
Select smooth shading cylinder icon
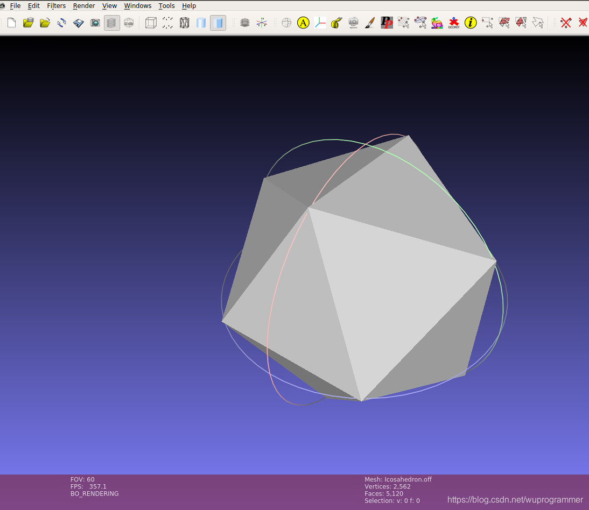tap(201, 23)
